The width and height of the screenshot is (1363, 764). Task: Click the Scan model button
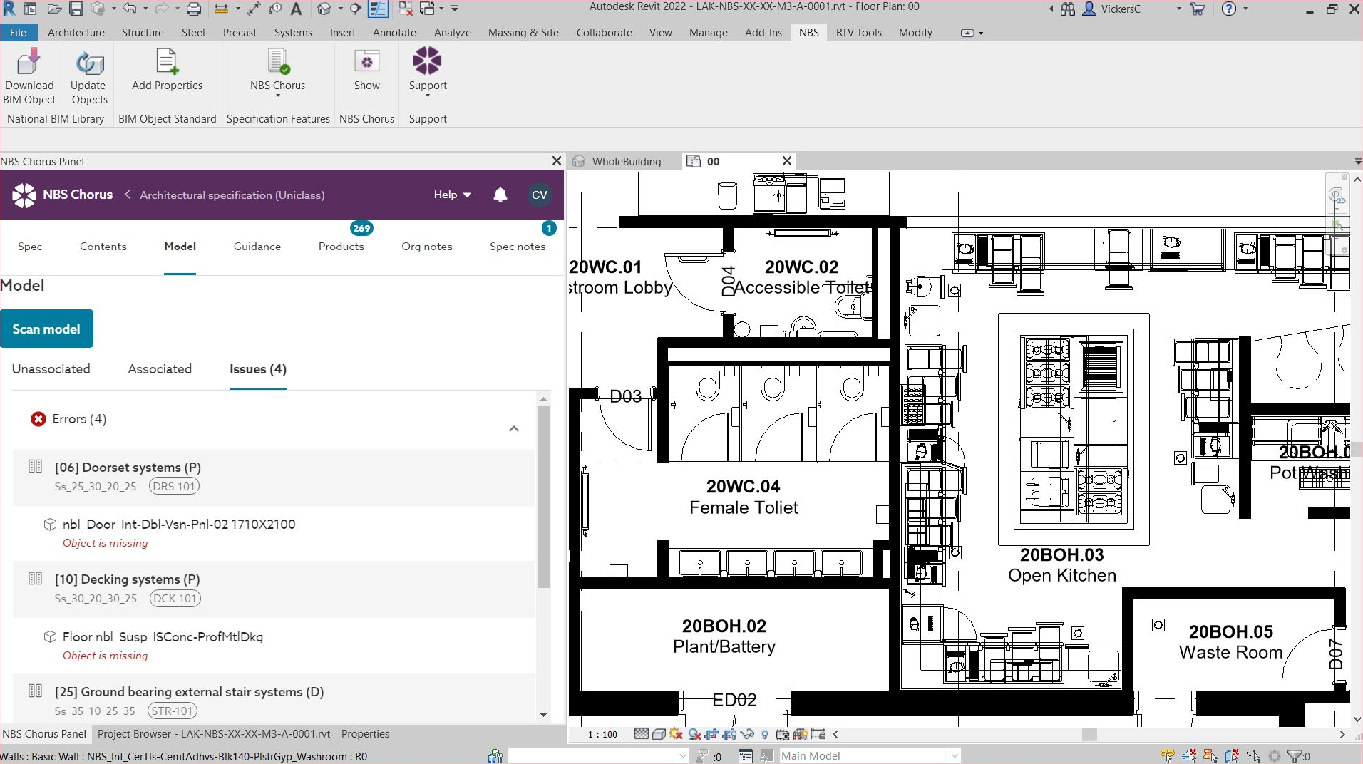46,329
